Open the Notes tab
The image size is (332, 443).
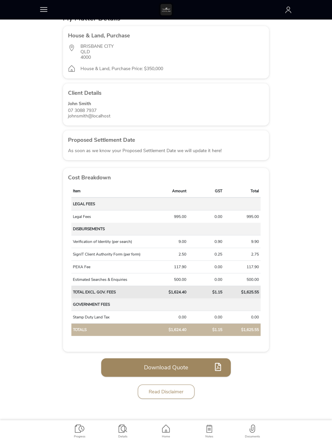click(209, 431)
